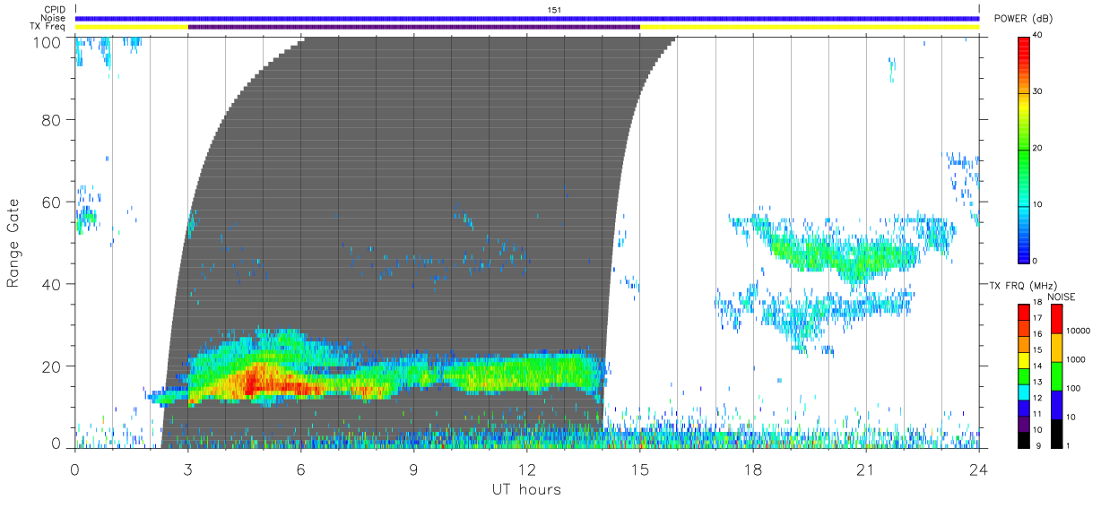Click the "12" tick on the UT hours axis

coord(526,469)
